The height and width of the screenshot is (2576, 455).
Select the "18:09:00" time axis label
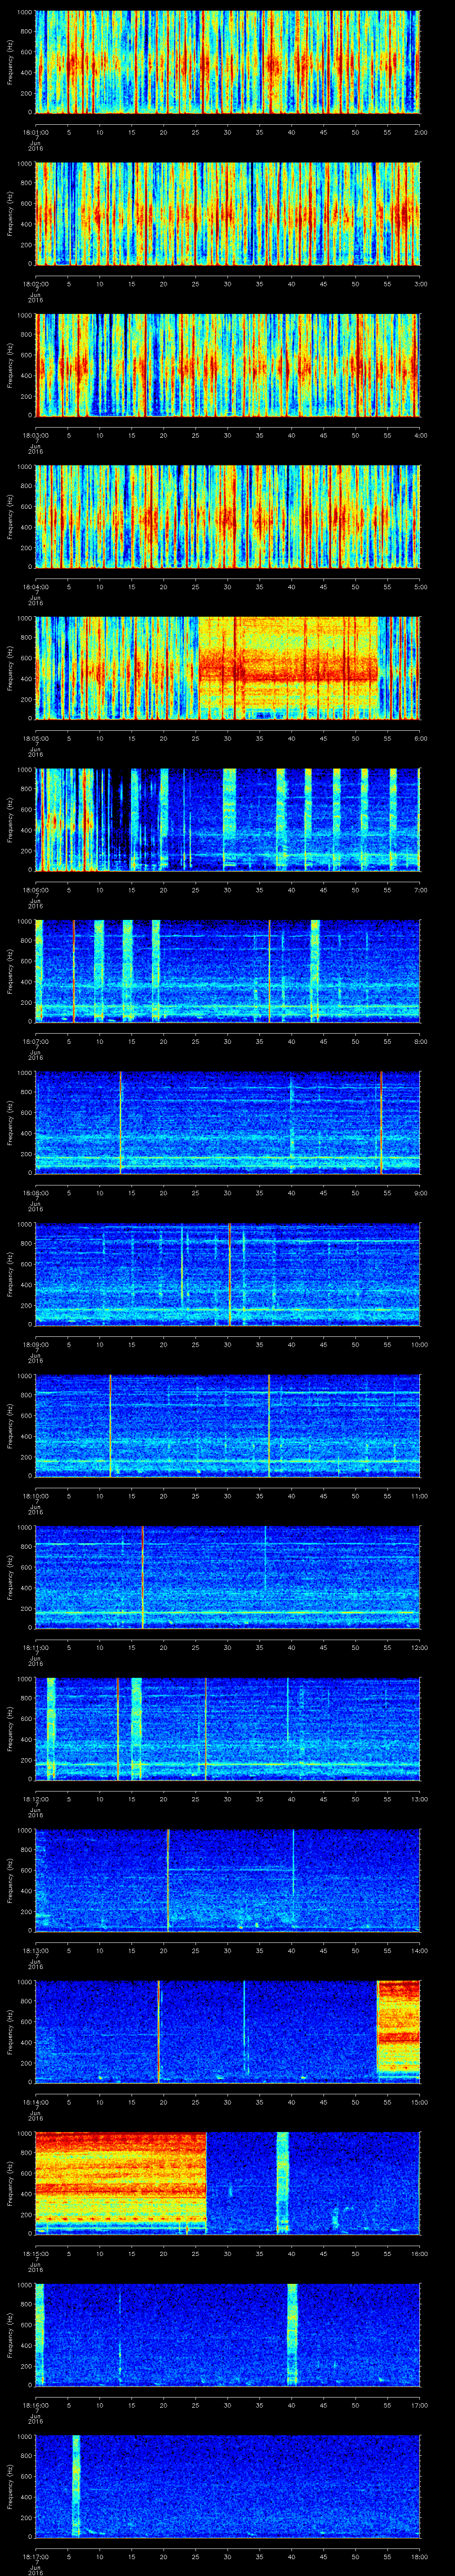click(35, 1343)
